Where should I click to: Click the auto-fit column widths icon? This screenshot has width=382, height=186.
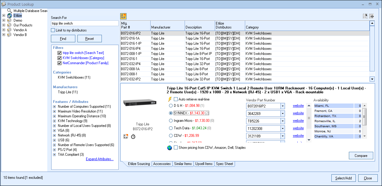tap(372, 16)
